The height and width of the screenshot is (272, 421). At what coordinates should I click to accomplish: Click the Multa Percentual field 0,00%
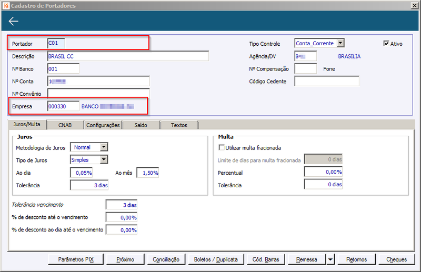pyautogui.click(x=323, y=172)
